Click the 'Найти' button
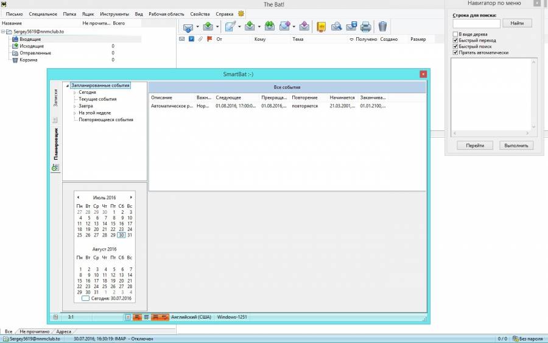 517,23
